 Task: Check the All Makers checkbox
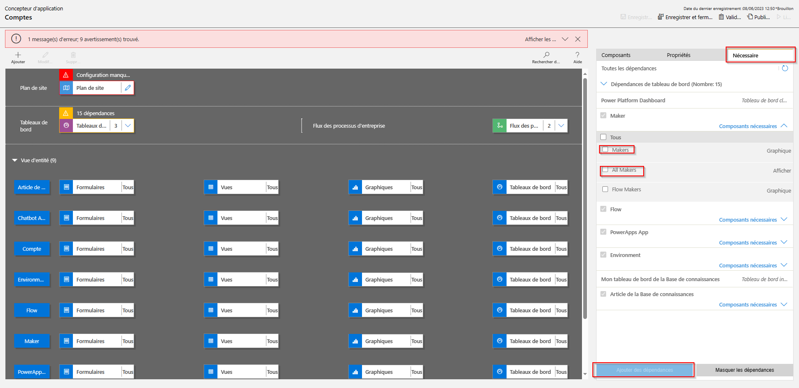(605, 170)
